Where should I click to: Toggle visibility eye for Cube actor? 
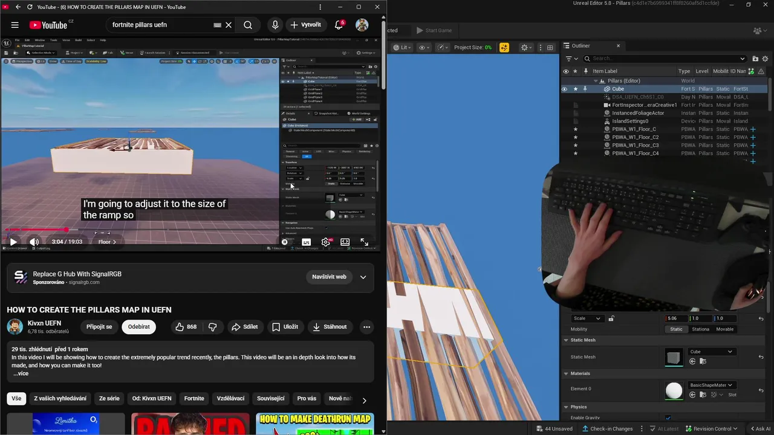(565, 89)
